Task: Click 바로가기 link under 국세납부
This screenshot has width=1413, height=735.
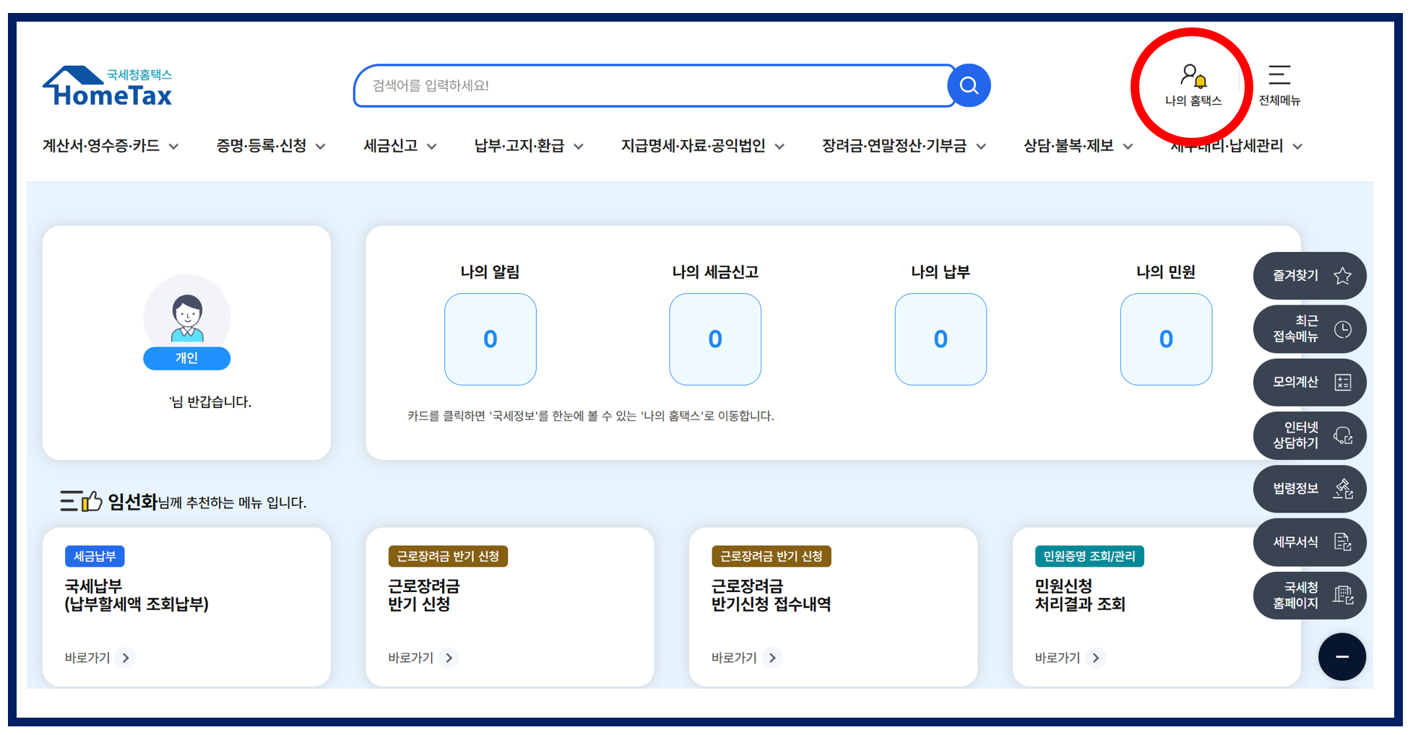Action: (87, 658)
